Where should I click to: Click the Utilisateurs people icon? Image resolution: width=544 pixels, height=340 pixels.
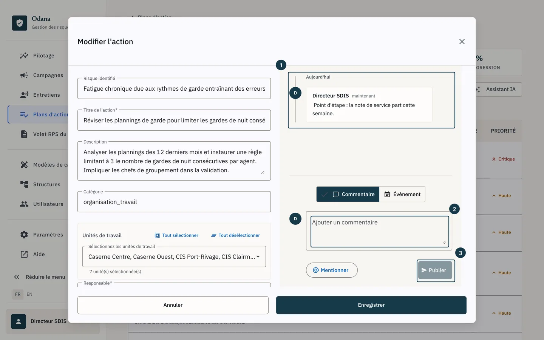coord(24,204)
